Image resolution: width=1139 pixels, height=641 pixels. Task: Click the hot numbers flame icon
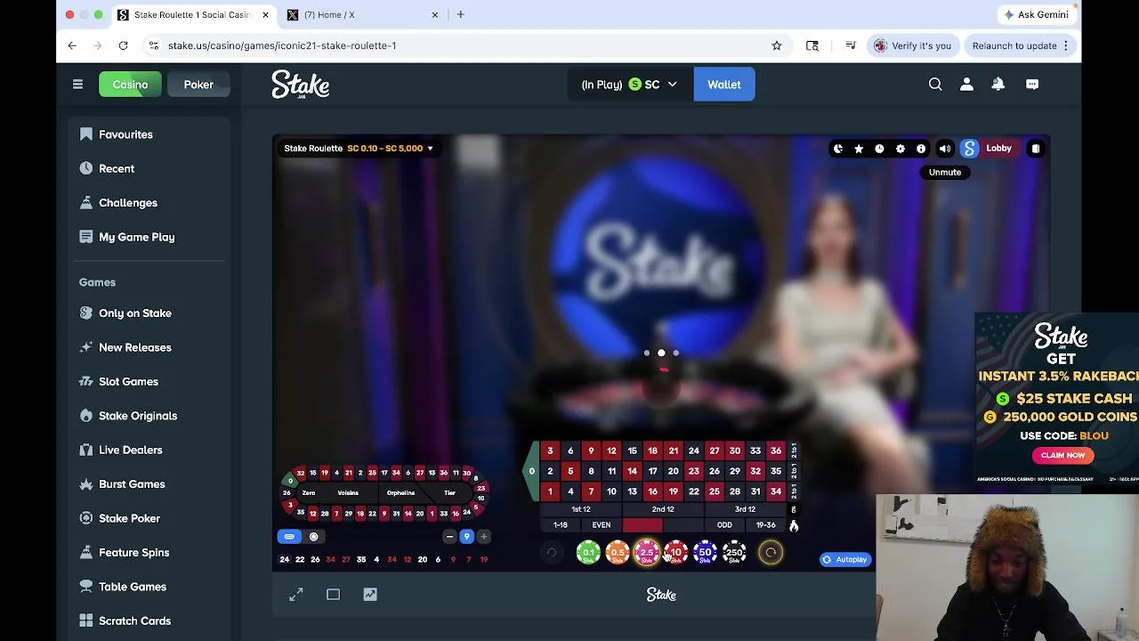794,525
